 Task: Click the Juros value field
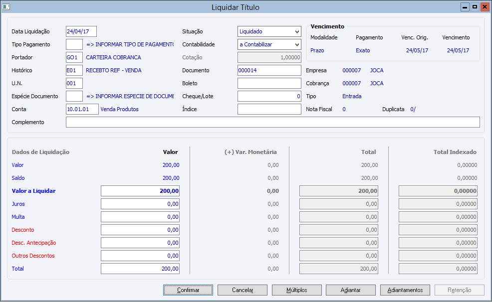tap(140, 204)
